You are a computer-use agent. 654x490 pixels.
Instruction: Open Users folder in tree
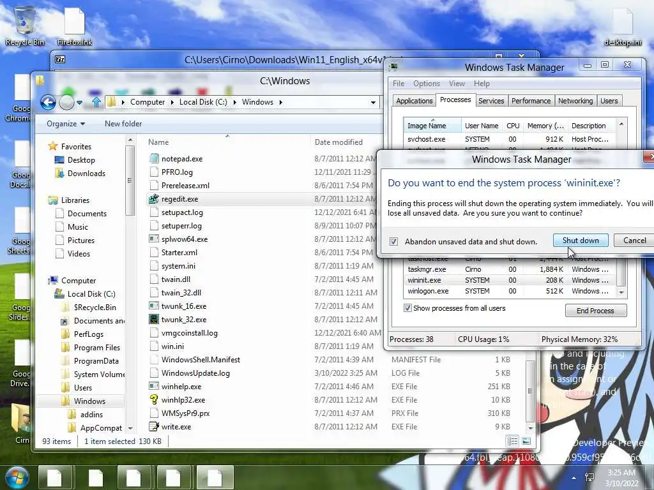pos(82,388)
